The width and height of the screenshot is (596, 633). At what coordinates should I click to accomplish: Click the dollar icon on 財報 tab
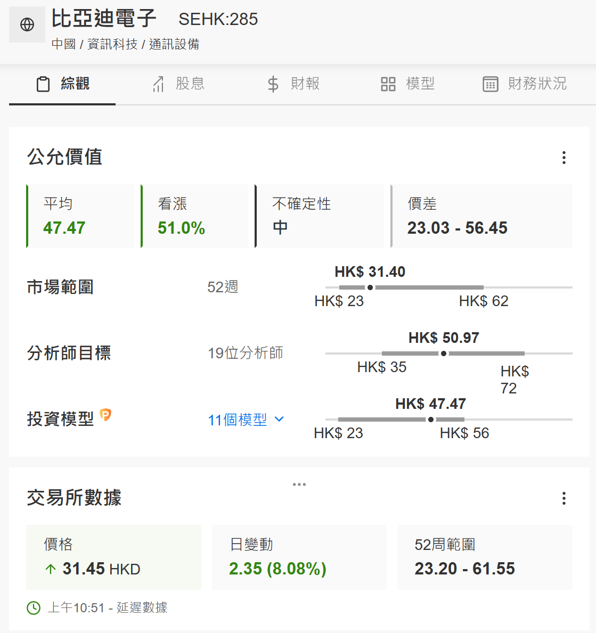click(x=273, y=84)
